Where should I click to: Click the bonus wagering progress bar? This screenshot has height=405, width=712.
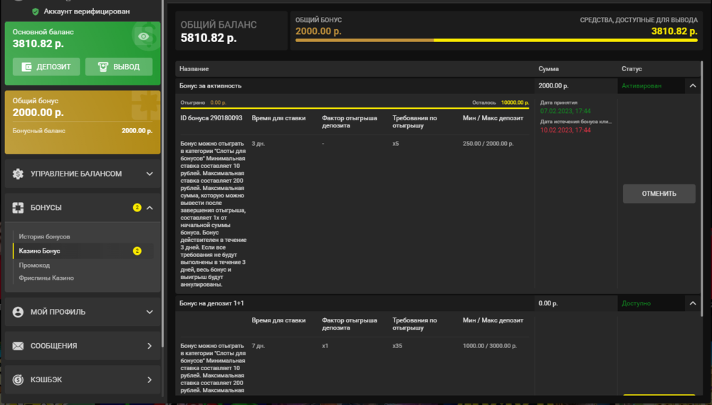[355, 108]
